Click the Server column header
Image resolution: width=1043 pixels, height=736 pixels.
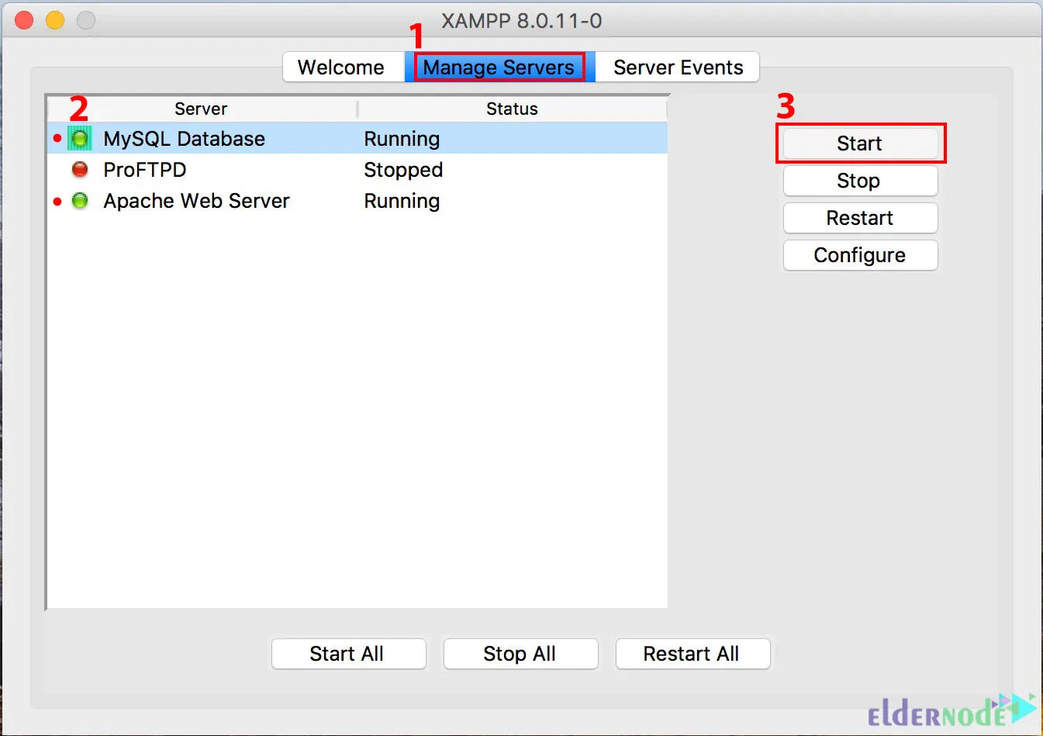point(202,109)
